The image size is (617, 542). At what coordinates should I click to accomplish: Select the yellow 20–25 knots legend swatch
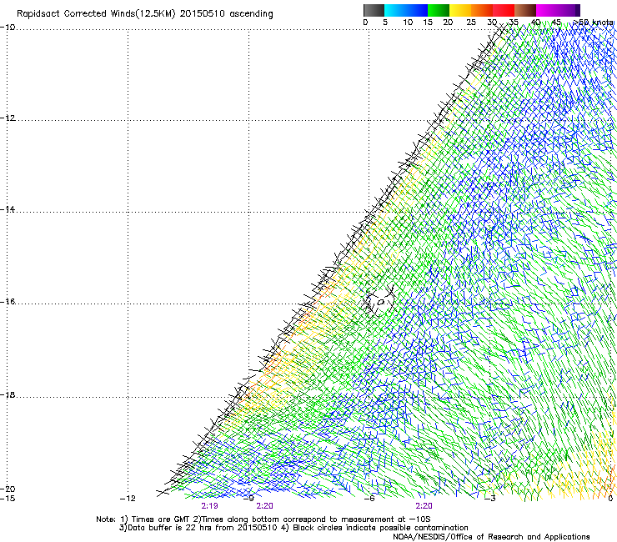point(460,10)
